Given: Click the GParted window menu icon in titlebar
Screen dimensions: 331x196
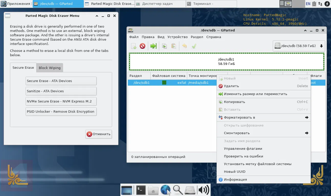Looking at the screenshot, I should (131, 30).
